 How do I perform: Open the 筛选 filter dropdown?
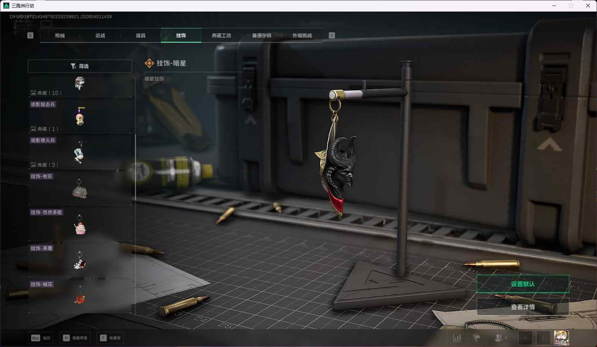click(80, 66)
